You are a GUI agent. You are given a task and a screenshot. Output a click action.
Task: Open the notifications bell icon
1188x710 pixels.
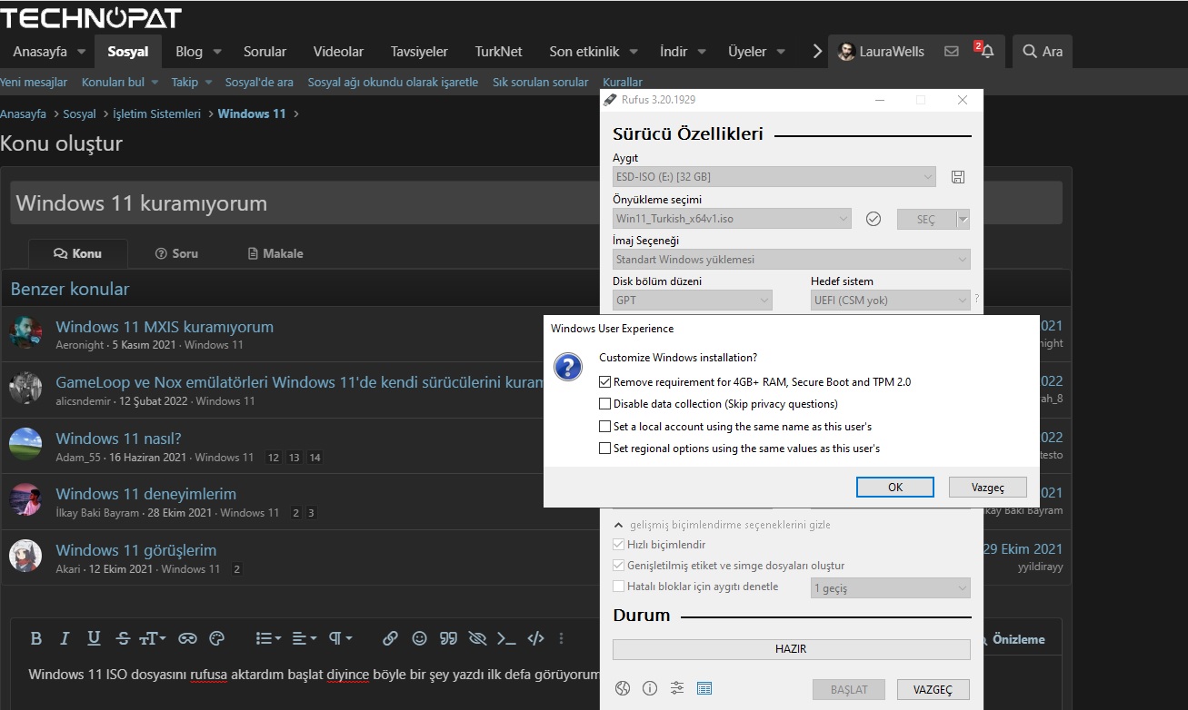point(987,52)
